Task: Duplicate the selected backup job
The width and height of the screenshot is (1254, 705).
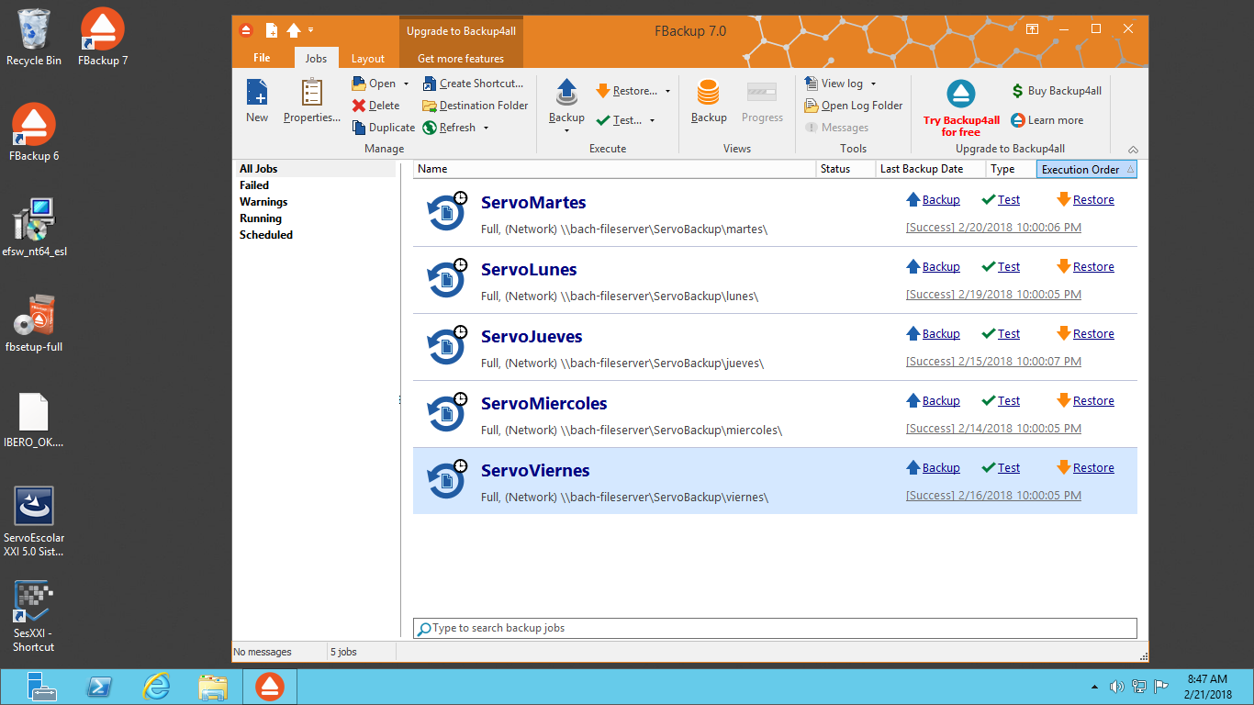Action: 384,128
